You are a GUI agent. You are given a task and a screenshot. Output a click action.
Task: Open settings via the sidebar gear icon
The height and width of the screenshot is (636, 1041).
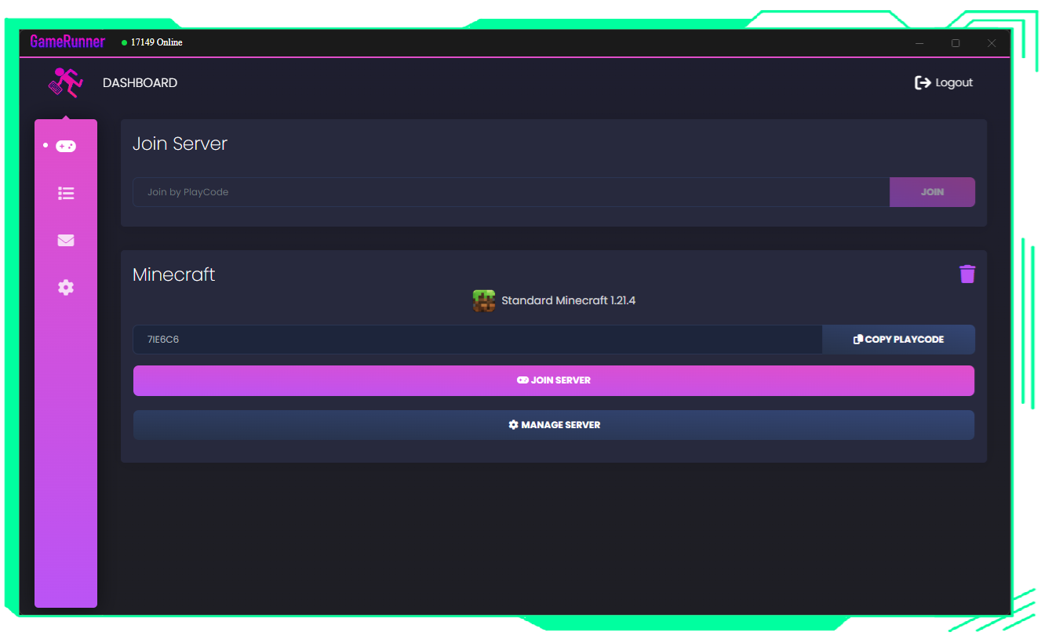[x=66, y=287]
